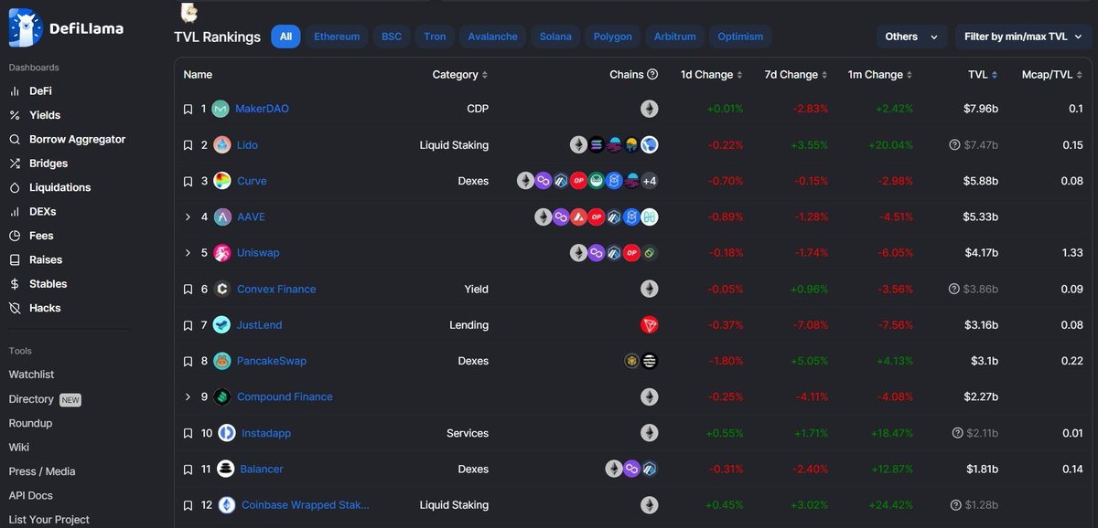
Task: Open Raises dashboard in sidebar
Action: 35,260
